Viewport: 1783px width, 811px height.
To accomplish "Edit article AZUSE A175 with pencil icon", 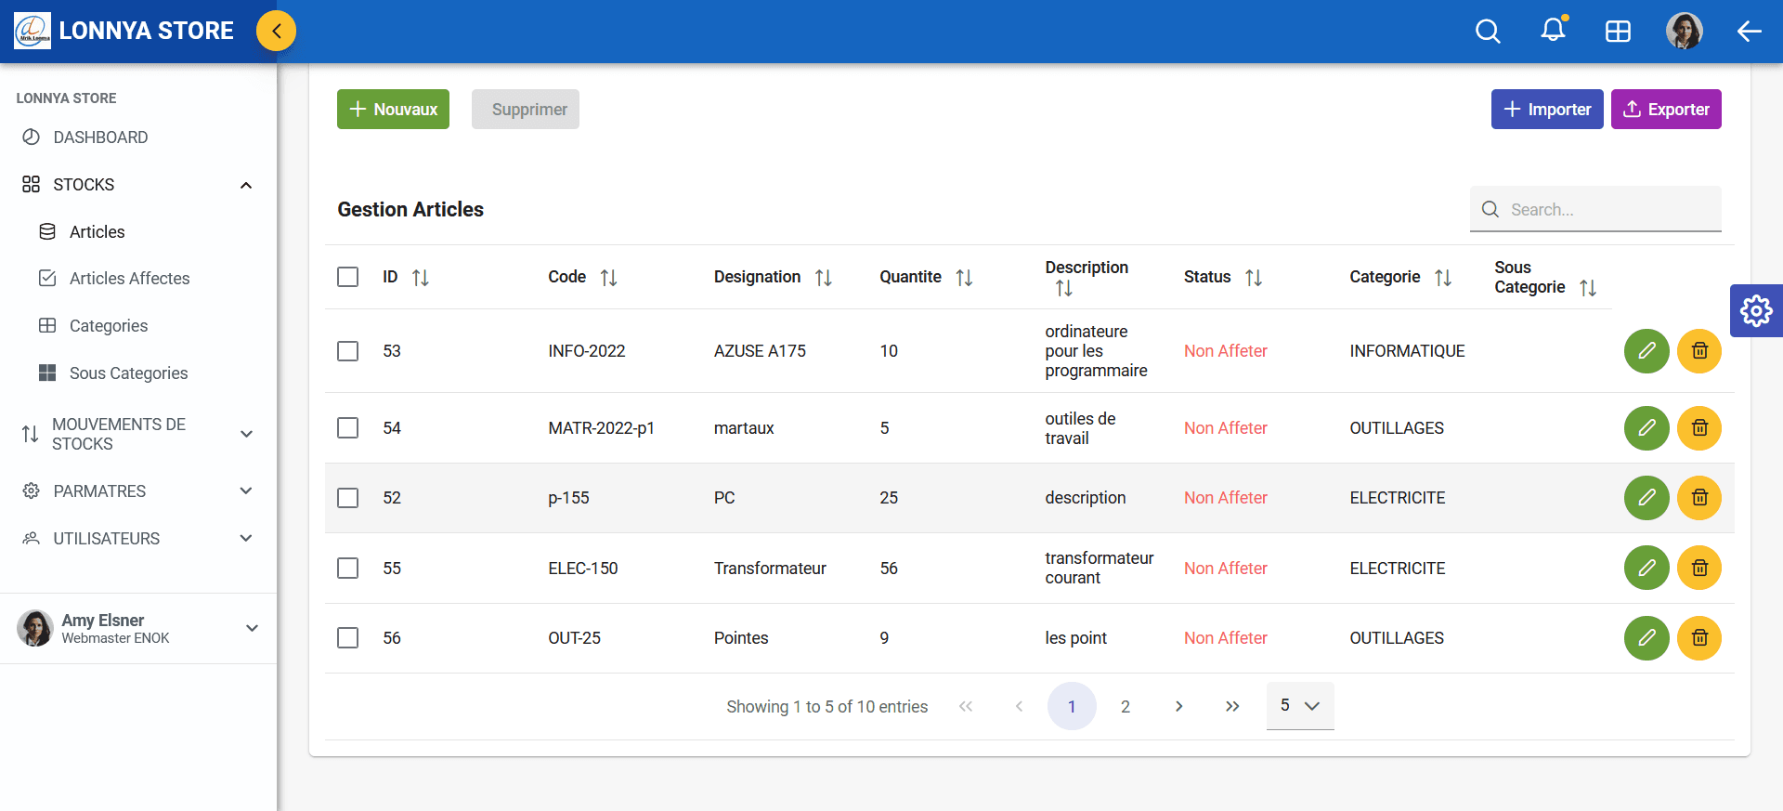I will click(x=1646, y=351).
